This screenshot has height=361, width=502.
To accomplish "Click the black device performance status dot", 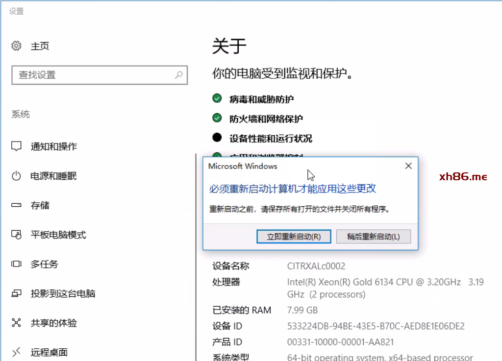I will (217, 138).
